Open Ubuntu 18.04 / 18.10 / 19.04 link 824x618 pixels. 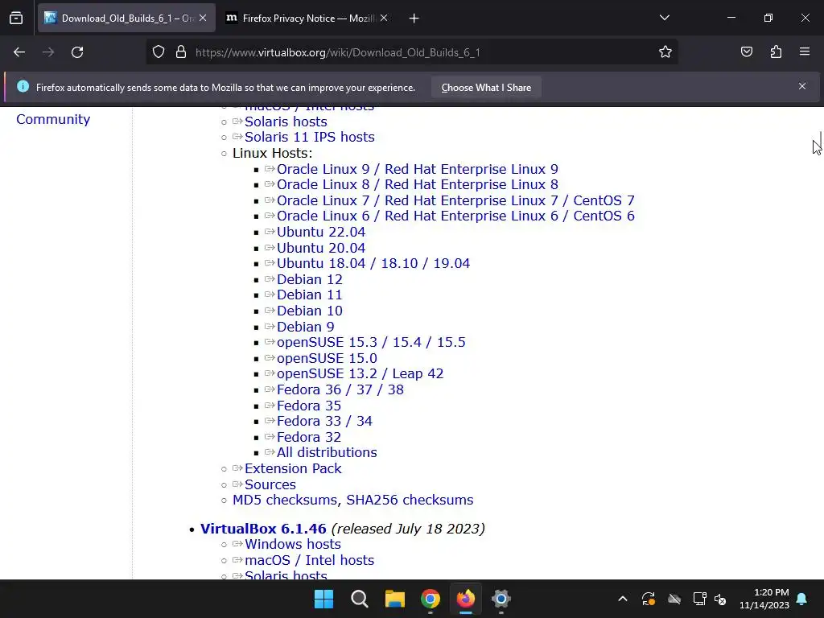click(373, 263)
